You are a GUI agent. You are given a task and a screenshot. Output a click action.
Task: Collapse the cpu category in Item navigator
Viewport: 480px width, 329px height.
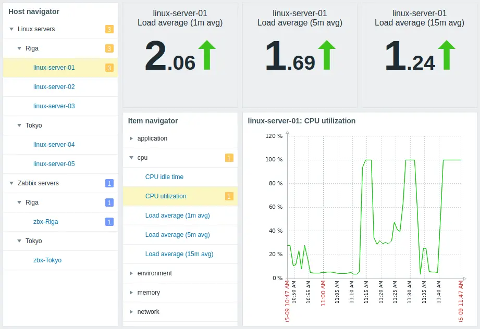pos(131,158)
